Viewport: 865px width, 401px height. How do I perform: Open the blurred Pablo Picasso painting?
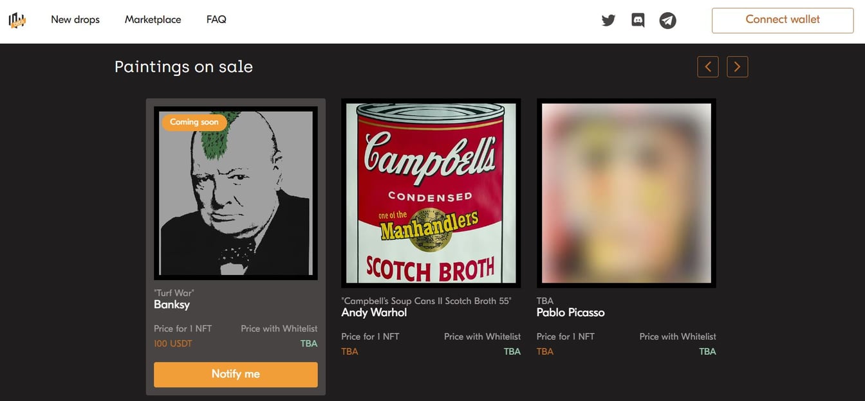coord(626,193)
